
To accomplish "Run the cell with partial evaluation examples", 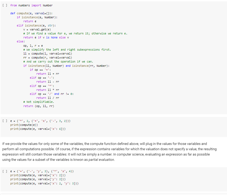I will (5, 171).
